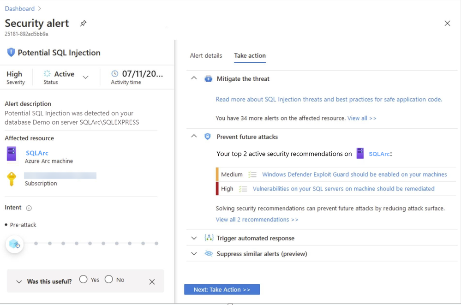Select No for Was this useful
The width and height of the screenshot is (461, 305).
click(x=109, y=279)
